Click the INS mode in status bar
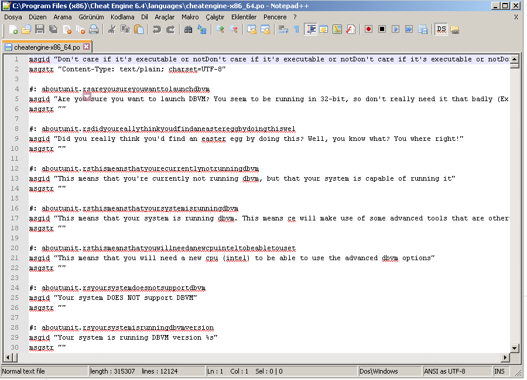The width and height of the screenshot is (527, 380). click(x=499, y=371)
